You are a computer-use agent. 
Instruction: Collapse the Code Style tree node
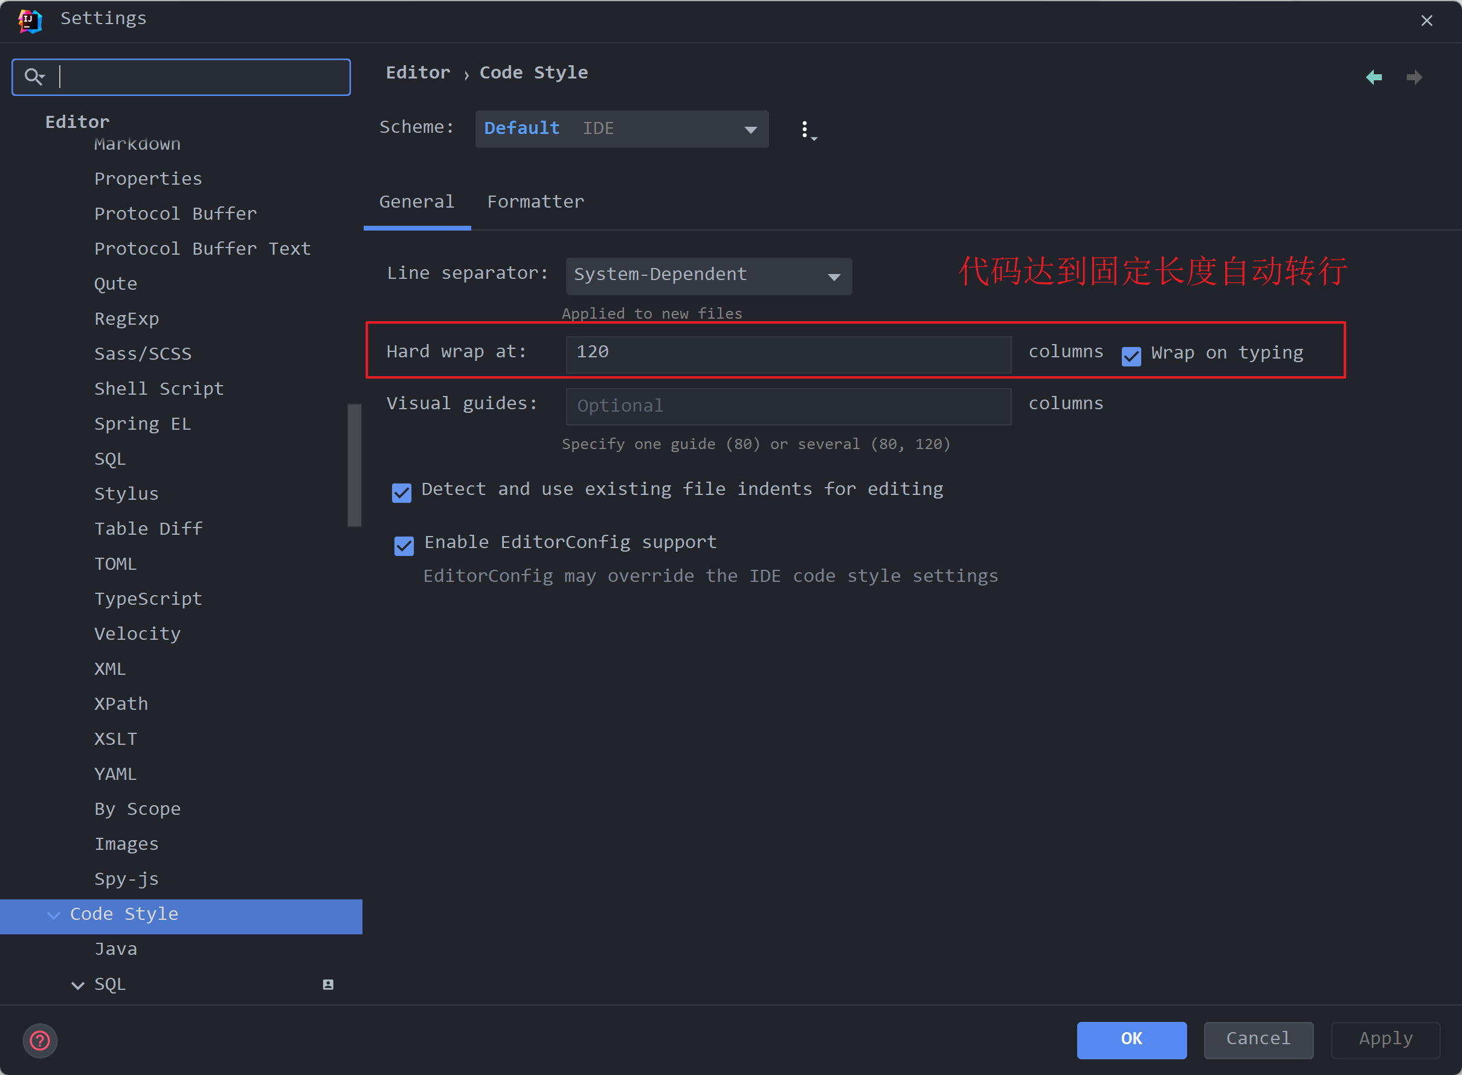54,915
